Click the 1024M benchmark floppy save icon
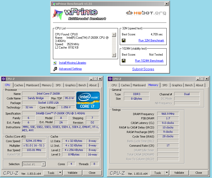 [124, 61]
